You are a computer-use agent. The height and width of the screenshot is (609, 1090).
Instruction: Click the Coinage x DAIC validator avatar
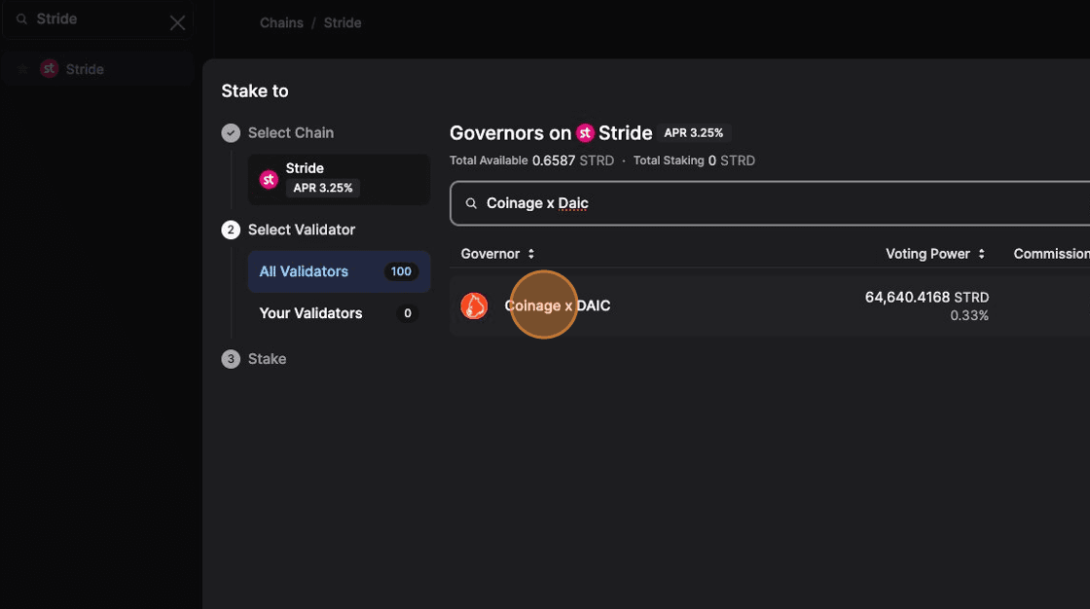[x=474, y=305]
